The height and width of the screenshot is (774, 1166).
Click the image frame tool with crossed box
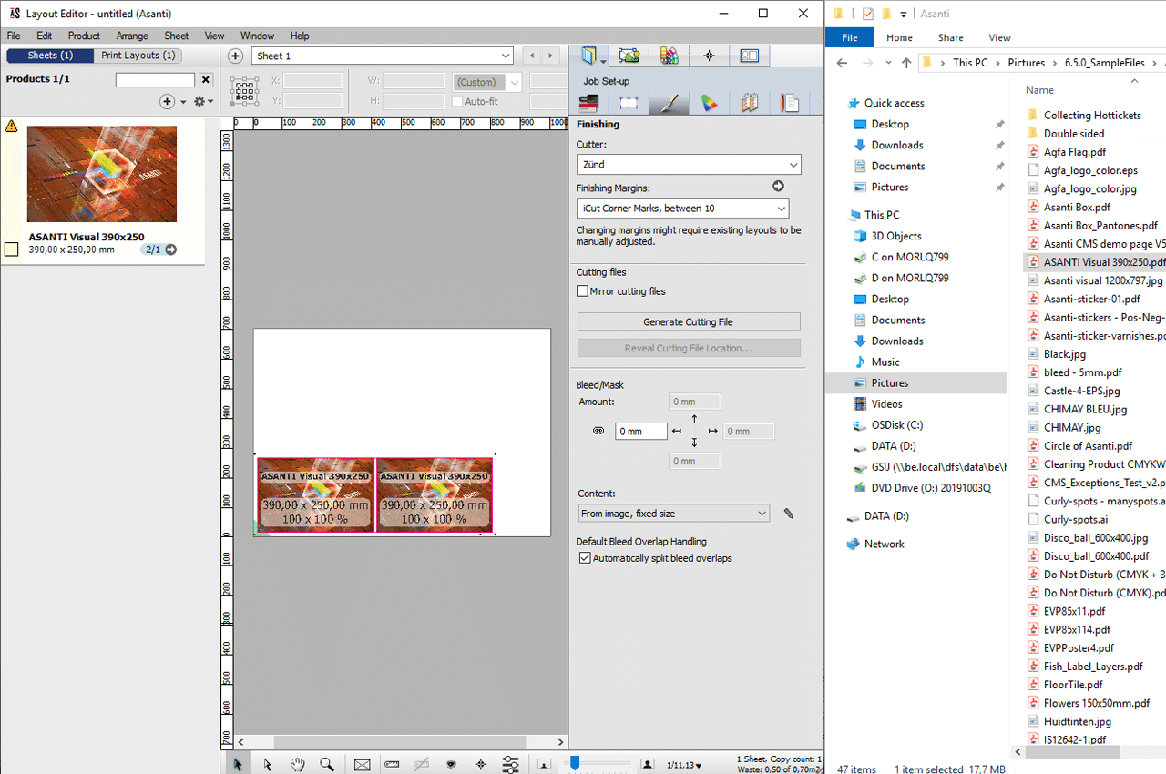pyautogui.click(x=362, y=765)
